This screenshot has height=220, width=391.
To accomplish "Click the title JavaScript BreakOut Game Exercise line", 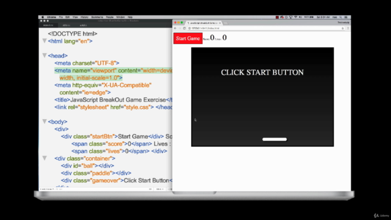I will (x=113, y=100).
